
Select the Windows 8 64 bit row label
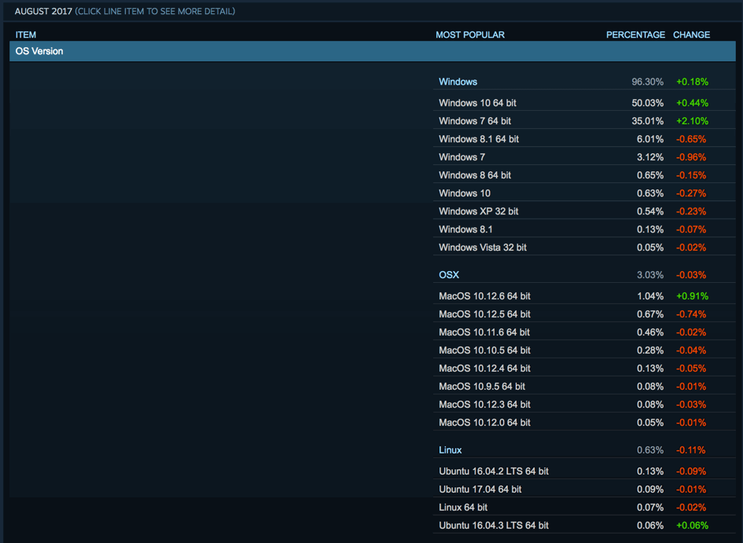coord(475,175)
